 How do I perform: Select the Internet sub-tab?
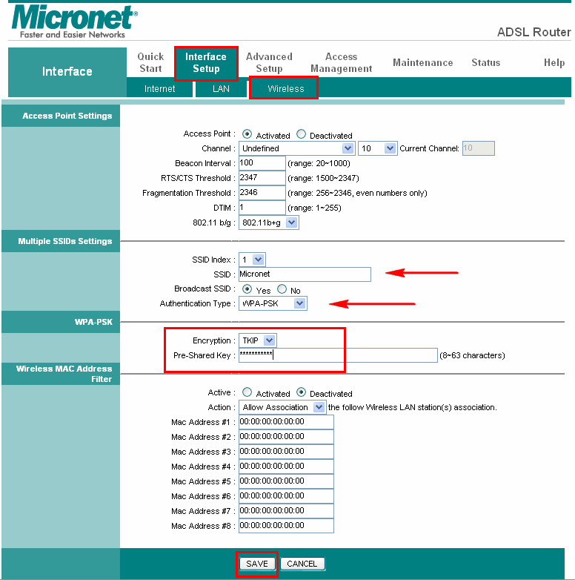coord(159,89)
